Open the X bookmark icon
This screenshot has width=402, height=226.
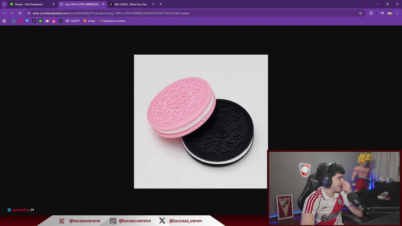61,21
